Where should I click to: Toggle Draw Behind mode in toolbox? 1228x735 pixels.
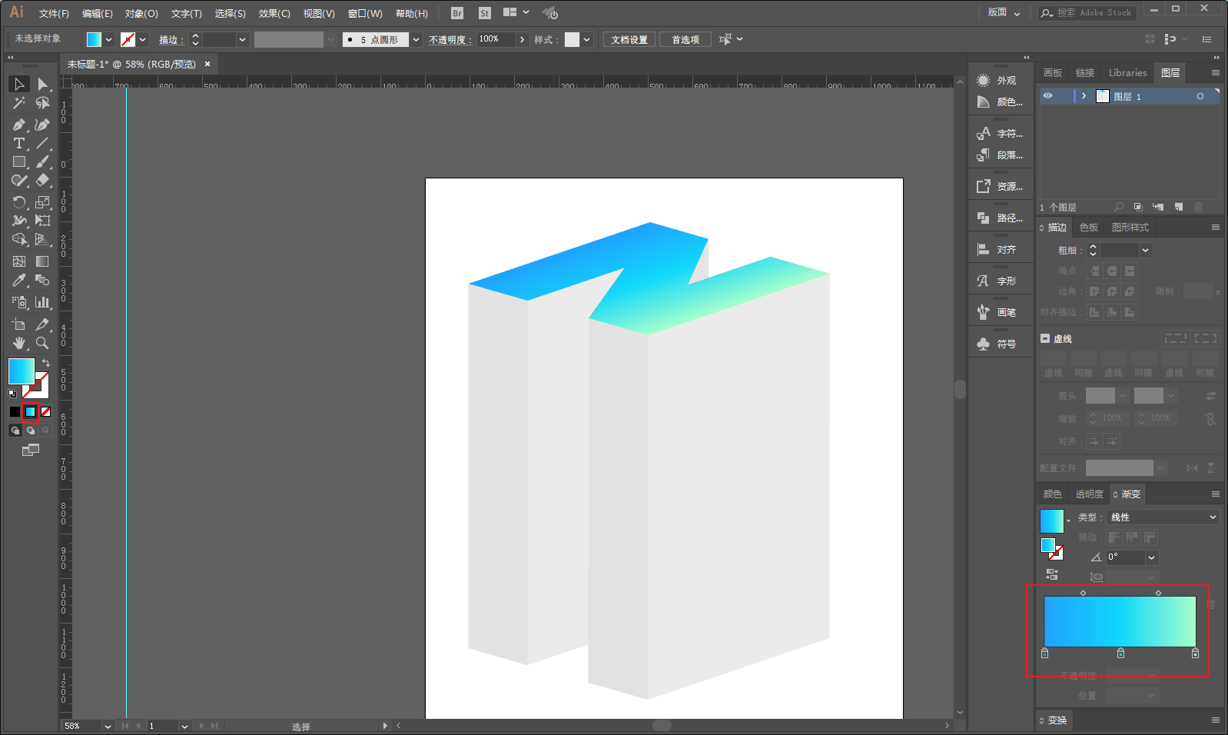(x=30, y=431)
